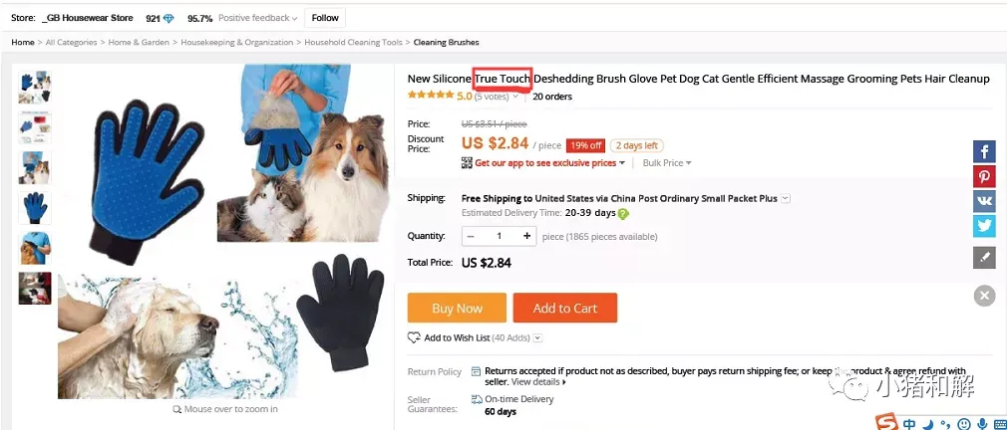Click the pencil edit icon on sidebar
The width and height of the screenshot is (1007, 430).
(984, 257)
